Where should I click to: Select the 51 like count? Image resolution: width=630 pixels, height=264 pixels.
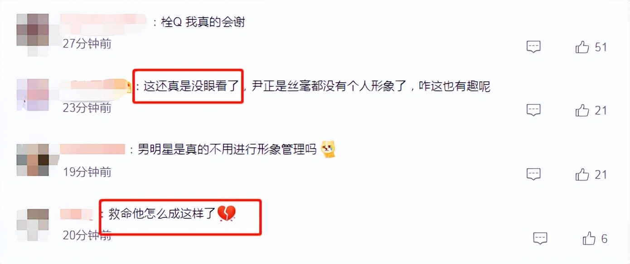click(x=601, y=47)
